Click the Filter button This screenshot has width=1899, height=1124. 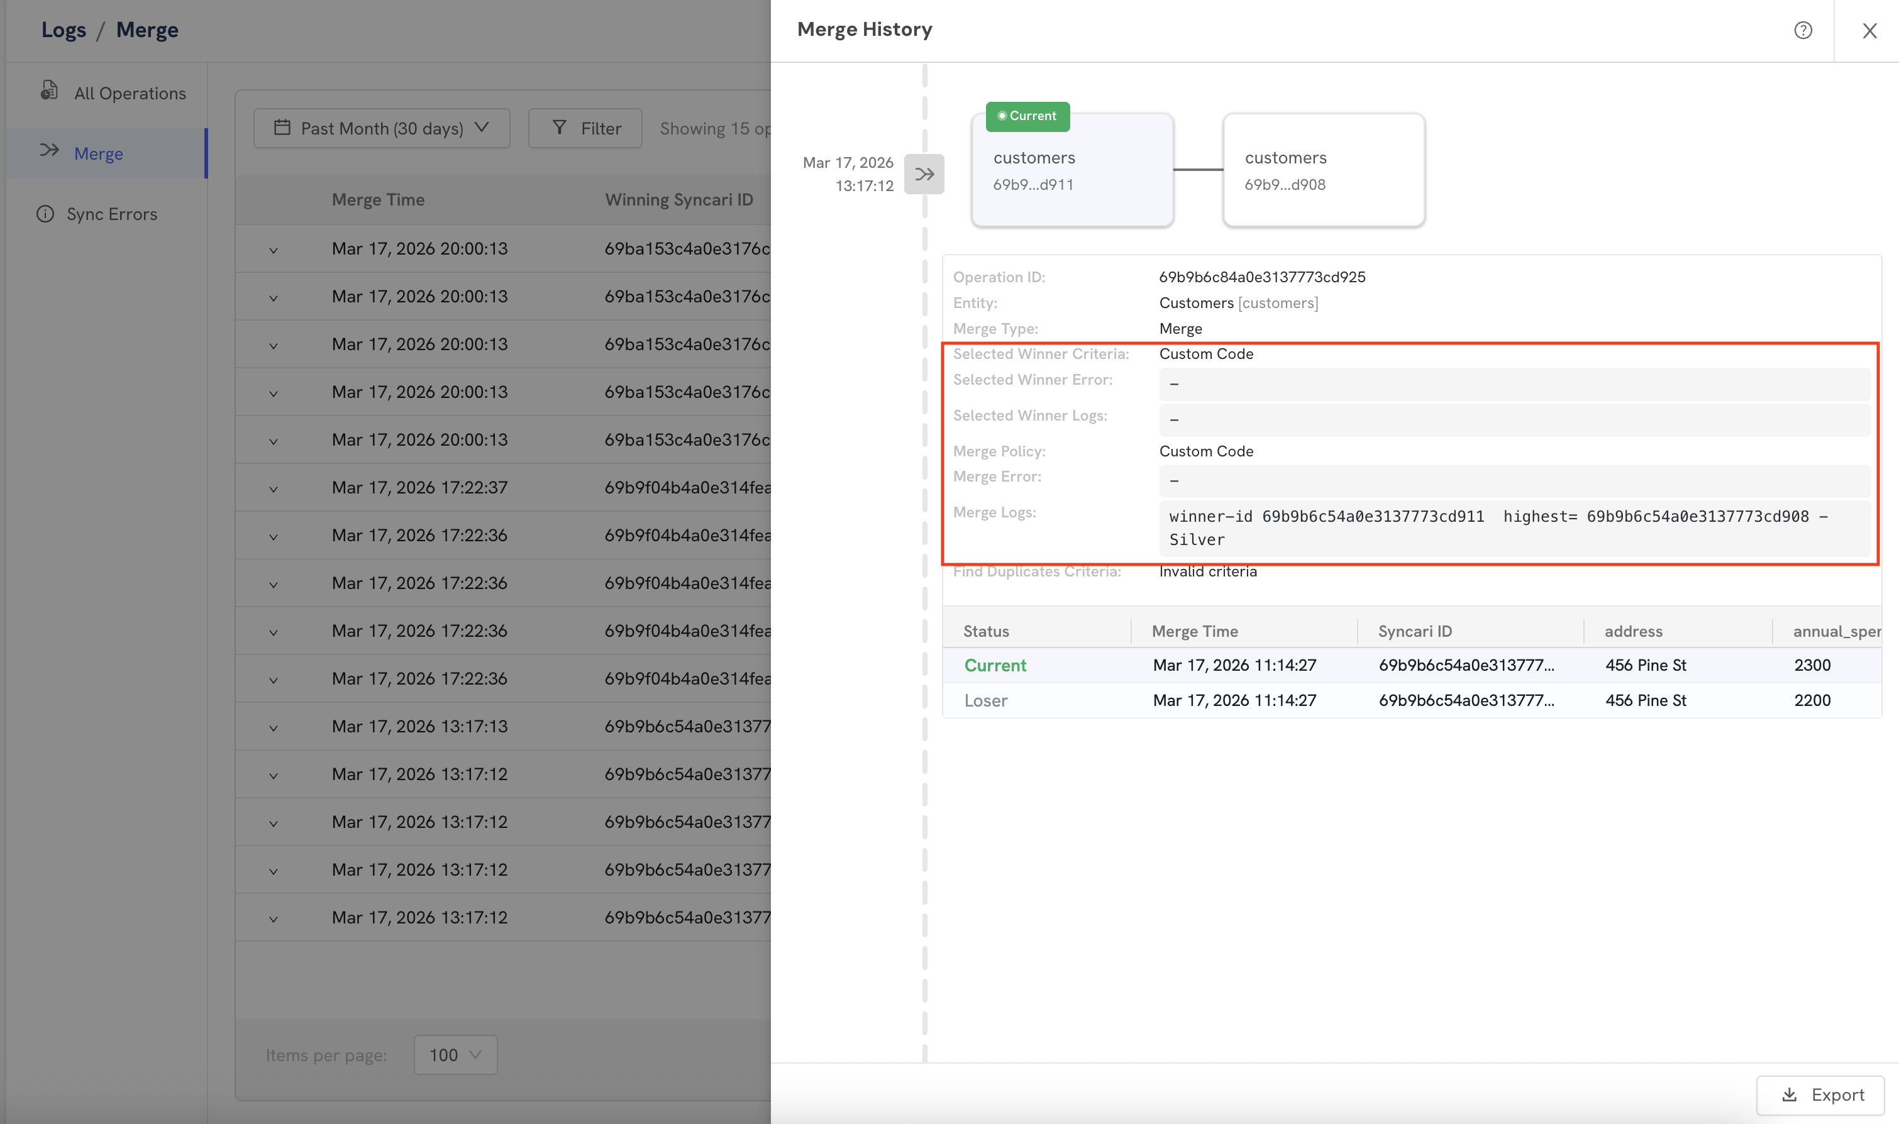click(x=585, y=128)
